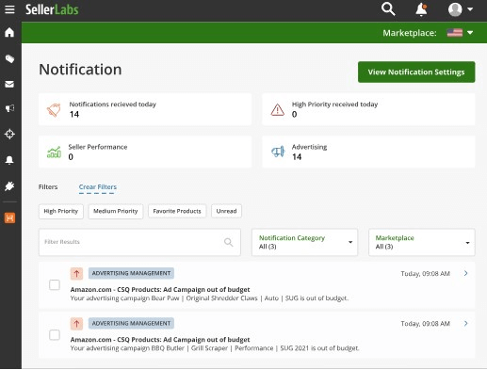Open header notifications bell
The width and height of the screenshot is (487, 370).
click(421, 9)
